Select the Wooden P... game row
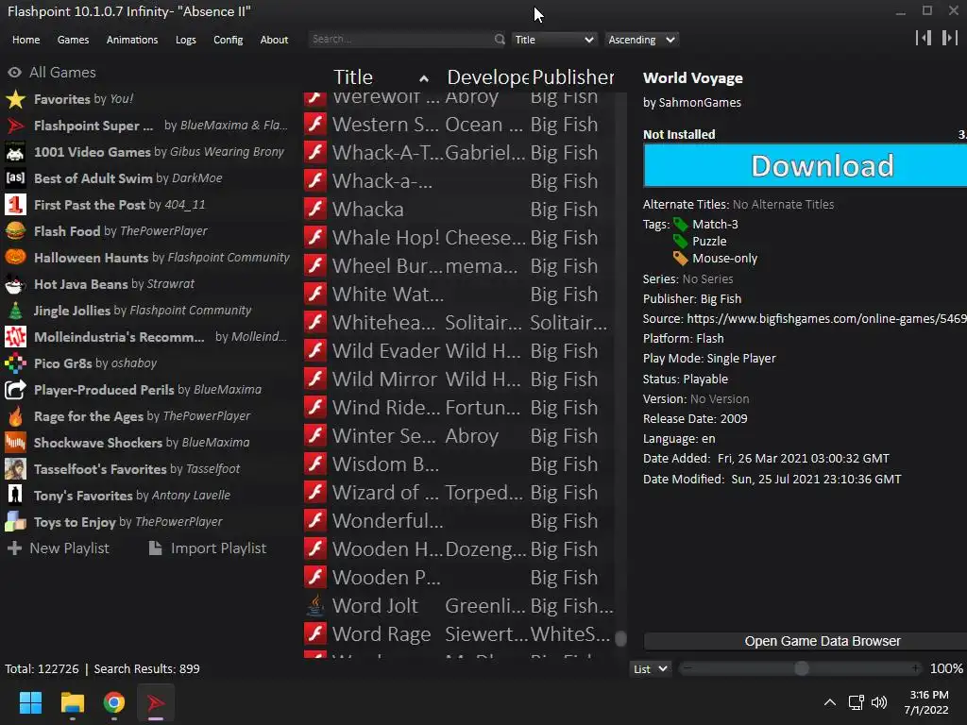The height and width of the screenshot is (725, 967). 458,578
